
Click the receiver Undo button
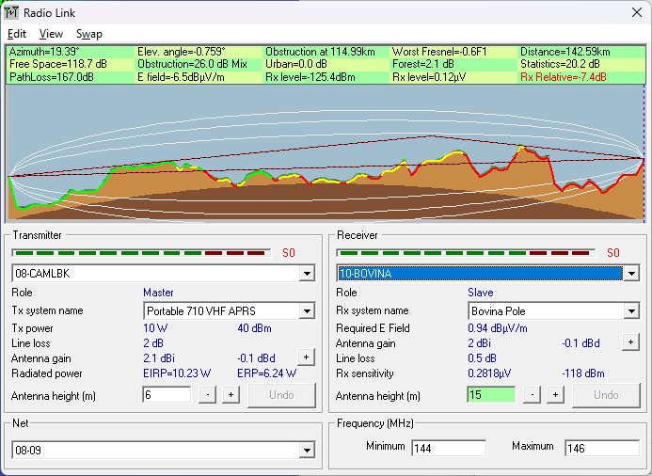pyautogui.click(x=606, y=395)
